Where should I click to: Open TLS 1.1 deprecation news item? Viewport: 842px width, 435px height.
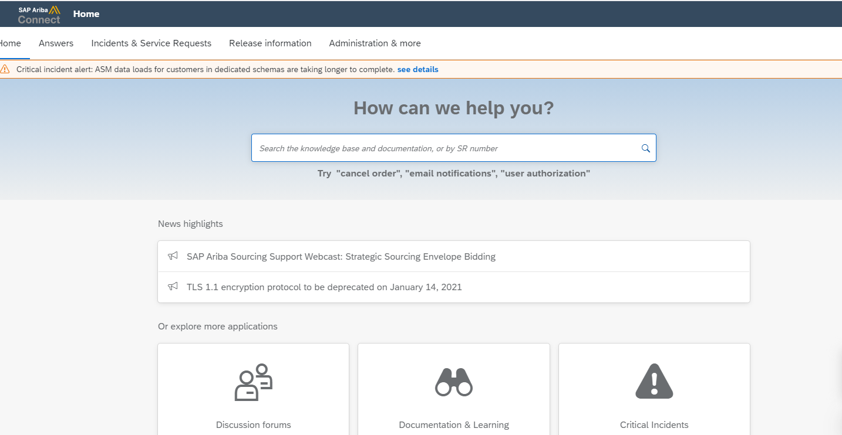[x=324, y=287]
